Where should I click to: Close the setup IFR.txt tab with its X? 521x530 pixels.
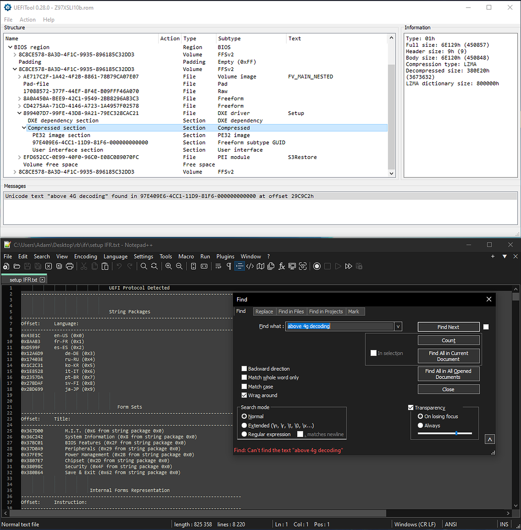click(x=42, y=279)
